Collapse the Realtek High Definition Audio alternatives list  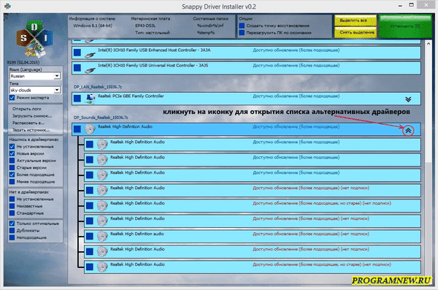click(408, 130)
